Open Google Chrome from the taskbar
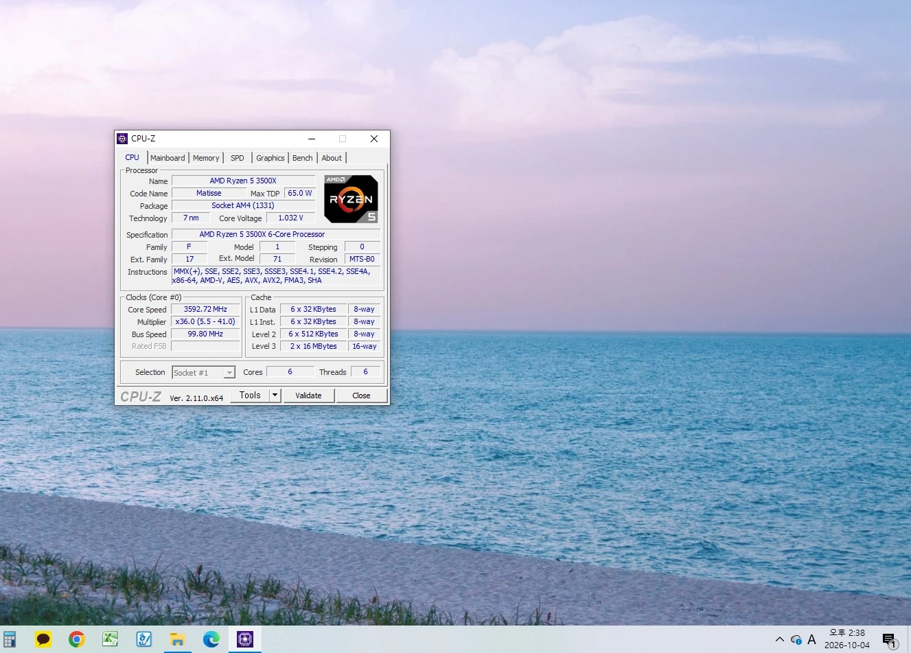Screen dimensions: 911x653 pyautogui.click(x=77, y=639)
